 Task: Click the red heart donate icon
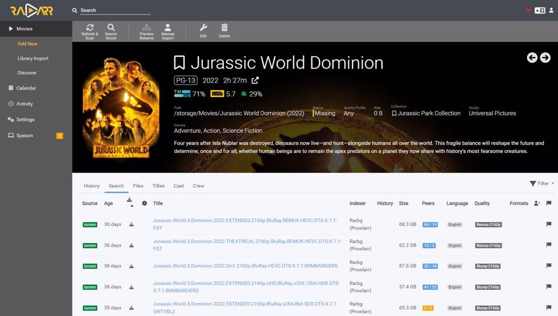tap(528, 10)
